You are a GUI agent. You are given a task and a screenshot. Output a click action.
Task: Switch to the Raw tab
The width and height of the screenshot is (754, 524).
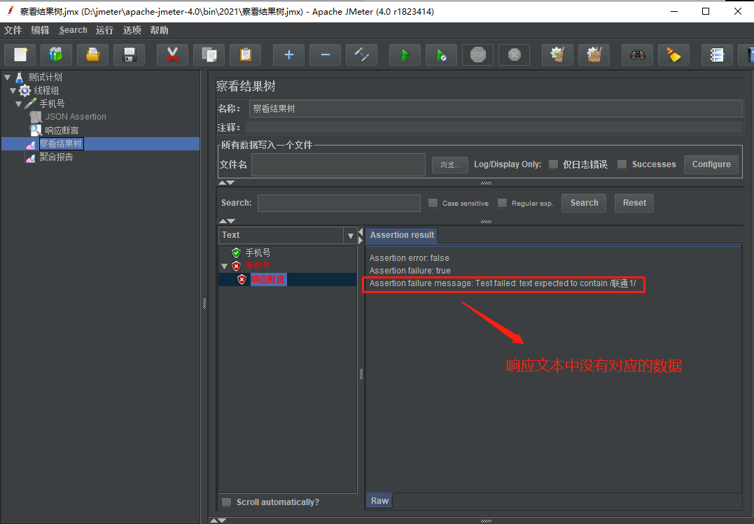pyautogui.click(x=379, y=500)
